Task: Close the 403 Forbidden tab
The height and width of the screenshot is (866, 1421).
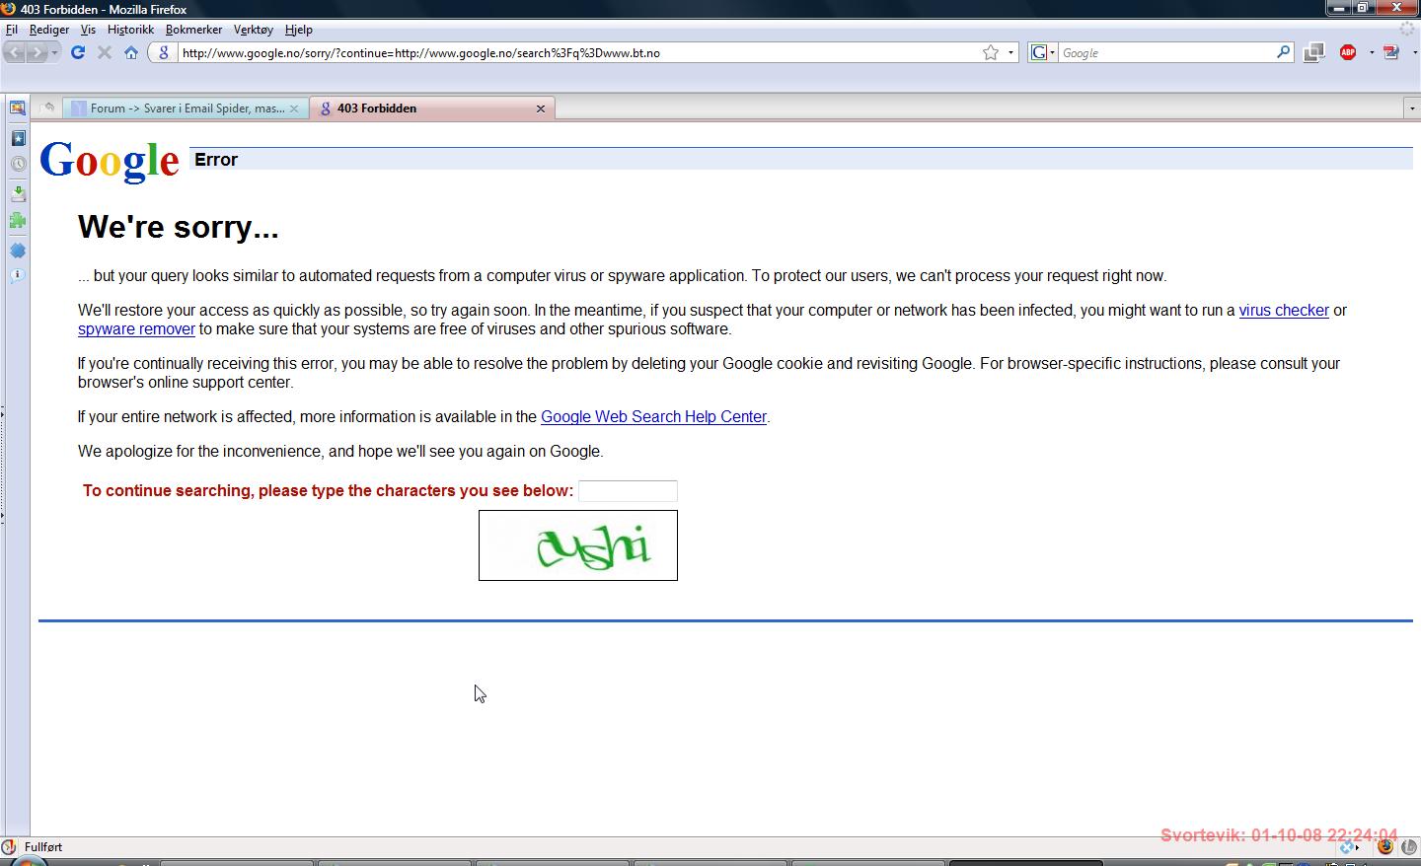Action: point(540,108)
